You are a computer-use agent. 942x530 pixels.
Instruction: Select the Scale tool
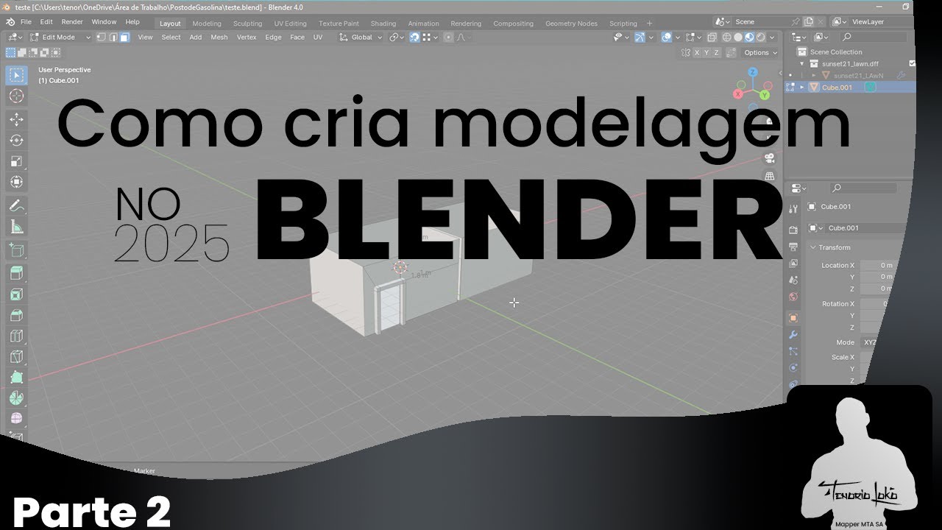point(16,161)
